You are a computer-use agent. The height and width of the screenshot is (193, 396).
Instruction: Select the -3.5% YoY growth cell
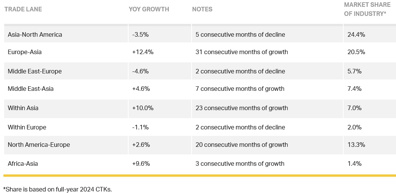tap(140, 34)
